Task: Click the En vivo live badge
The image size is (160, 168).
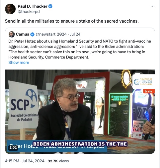Action: (x=148, y=91)
